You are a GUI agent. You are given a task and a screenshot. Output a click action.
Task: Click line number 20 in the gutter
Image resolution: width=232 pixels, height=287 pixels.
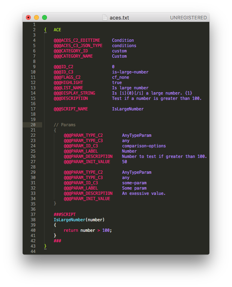[33, 125]
